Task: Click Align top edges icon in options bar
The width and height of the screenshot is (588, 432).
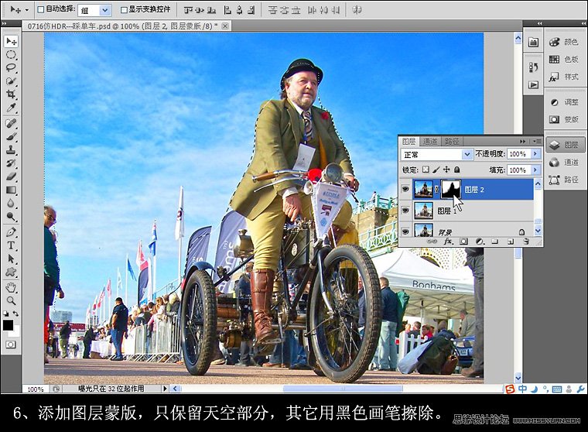Action: [x=188, y=10]
